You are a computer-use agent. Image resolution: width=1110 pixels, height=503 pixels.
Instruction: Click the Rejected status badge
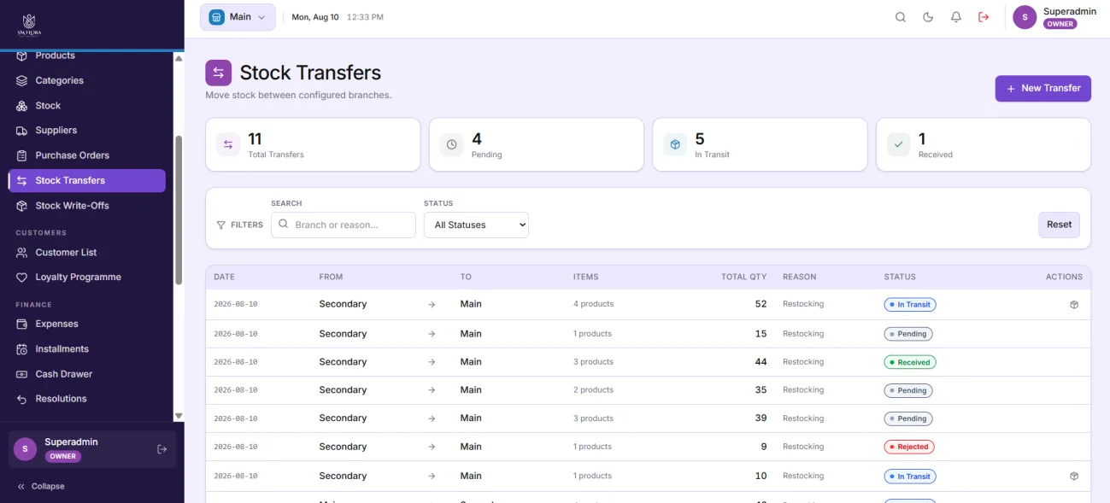909,447
